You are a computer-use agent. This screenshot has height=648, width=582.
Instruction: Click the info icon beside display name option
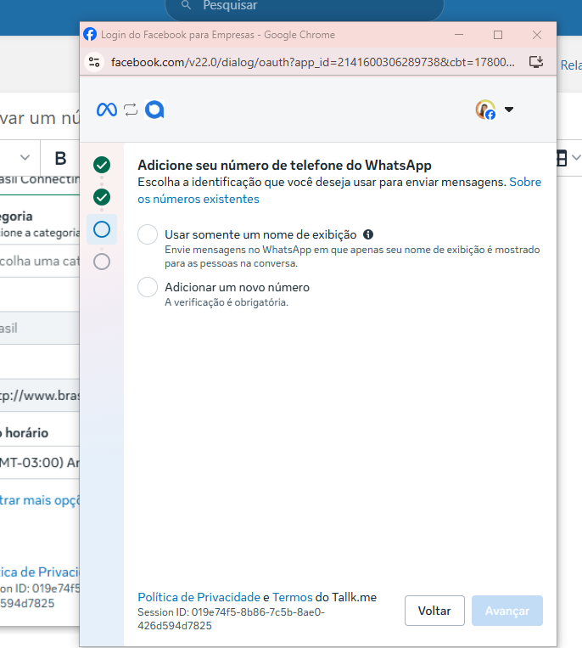tap(368, 234)
